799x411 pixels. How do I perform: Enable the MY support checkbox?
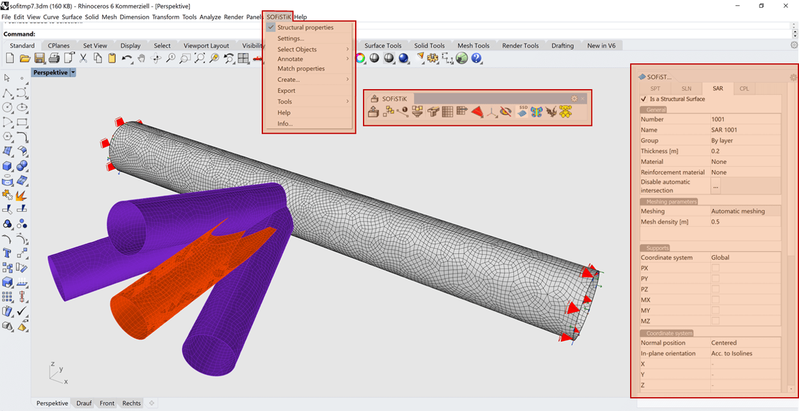pyautogui.click(x=715, y=310)
